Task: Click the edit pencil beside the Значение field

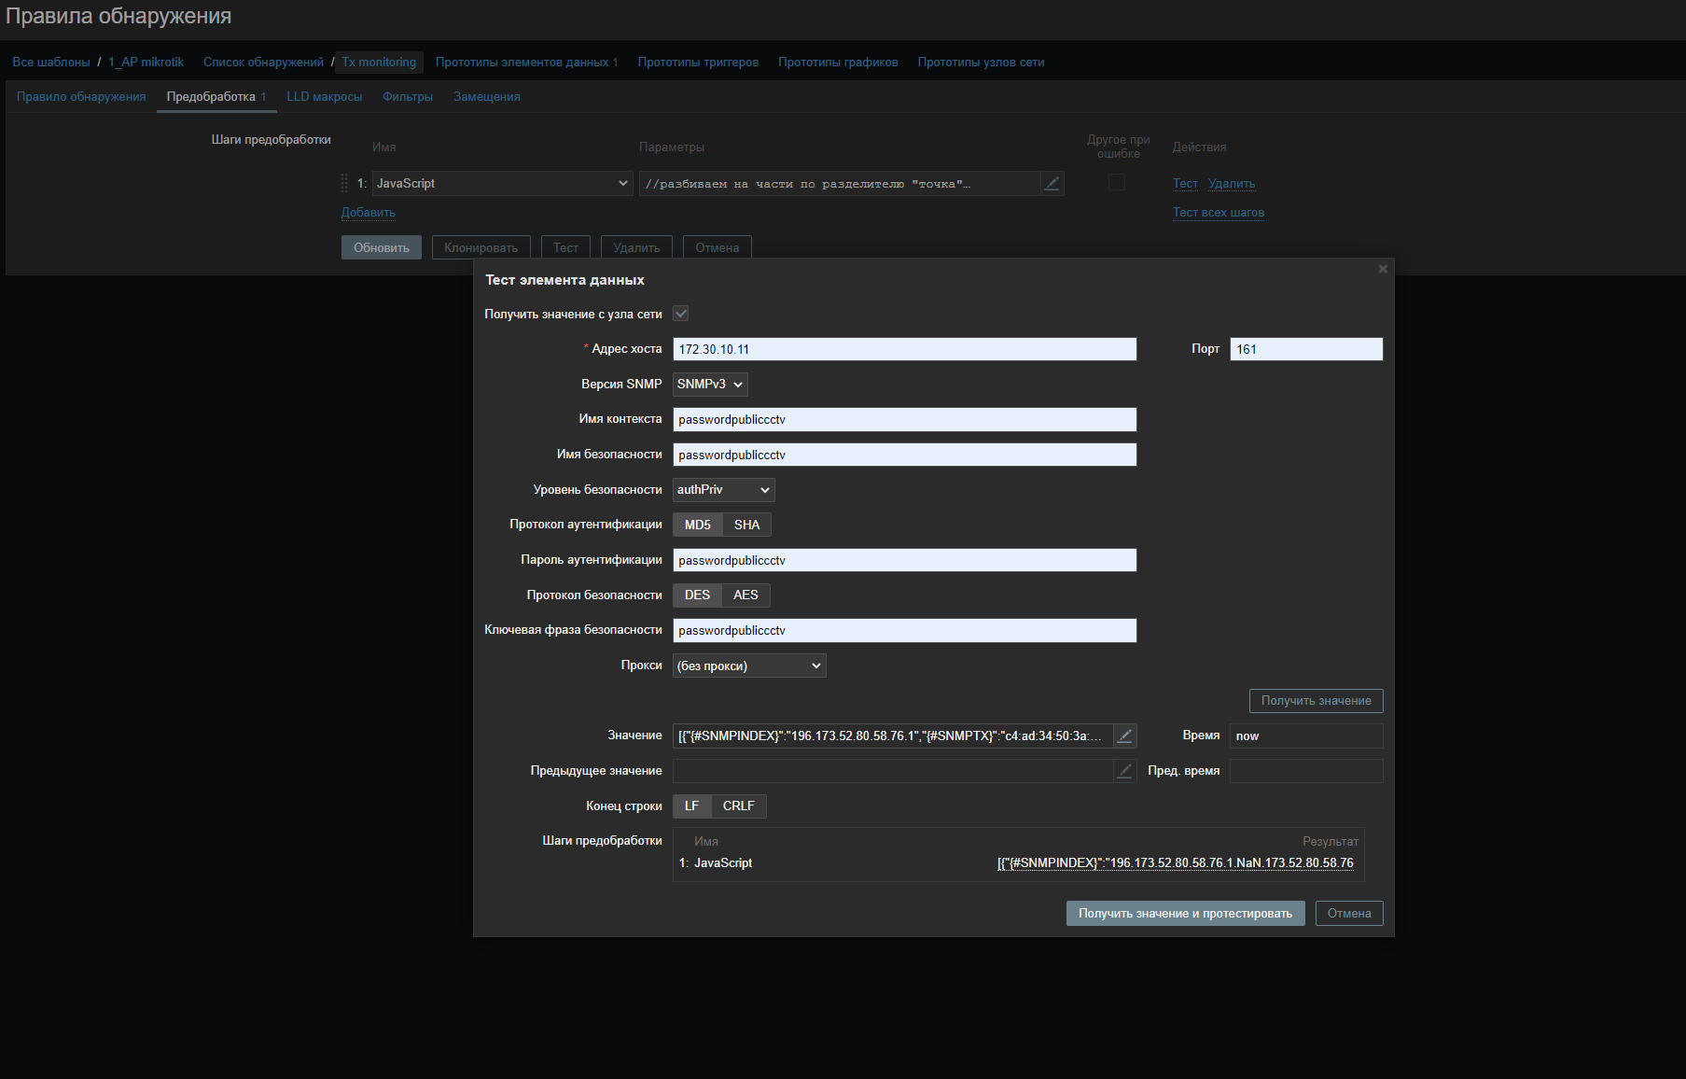Action: pos(1125,736)
